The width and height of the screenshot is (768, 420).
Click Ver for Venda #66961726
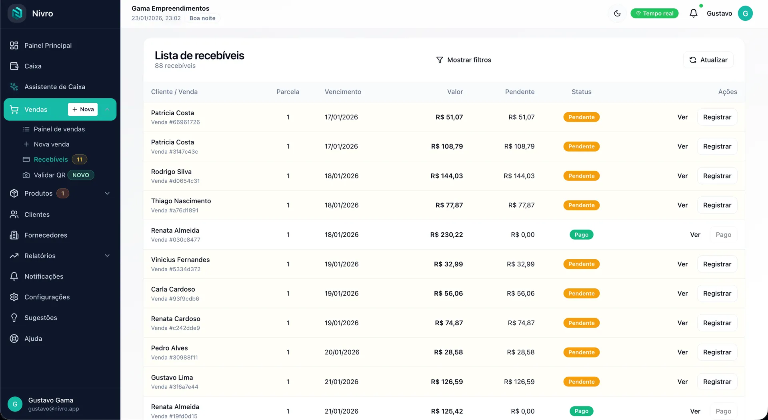coord(682,117)
